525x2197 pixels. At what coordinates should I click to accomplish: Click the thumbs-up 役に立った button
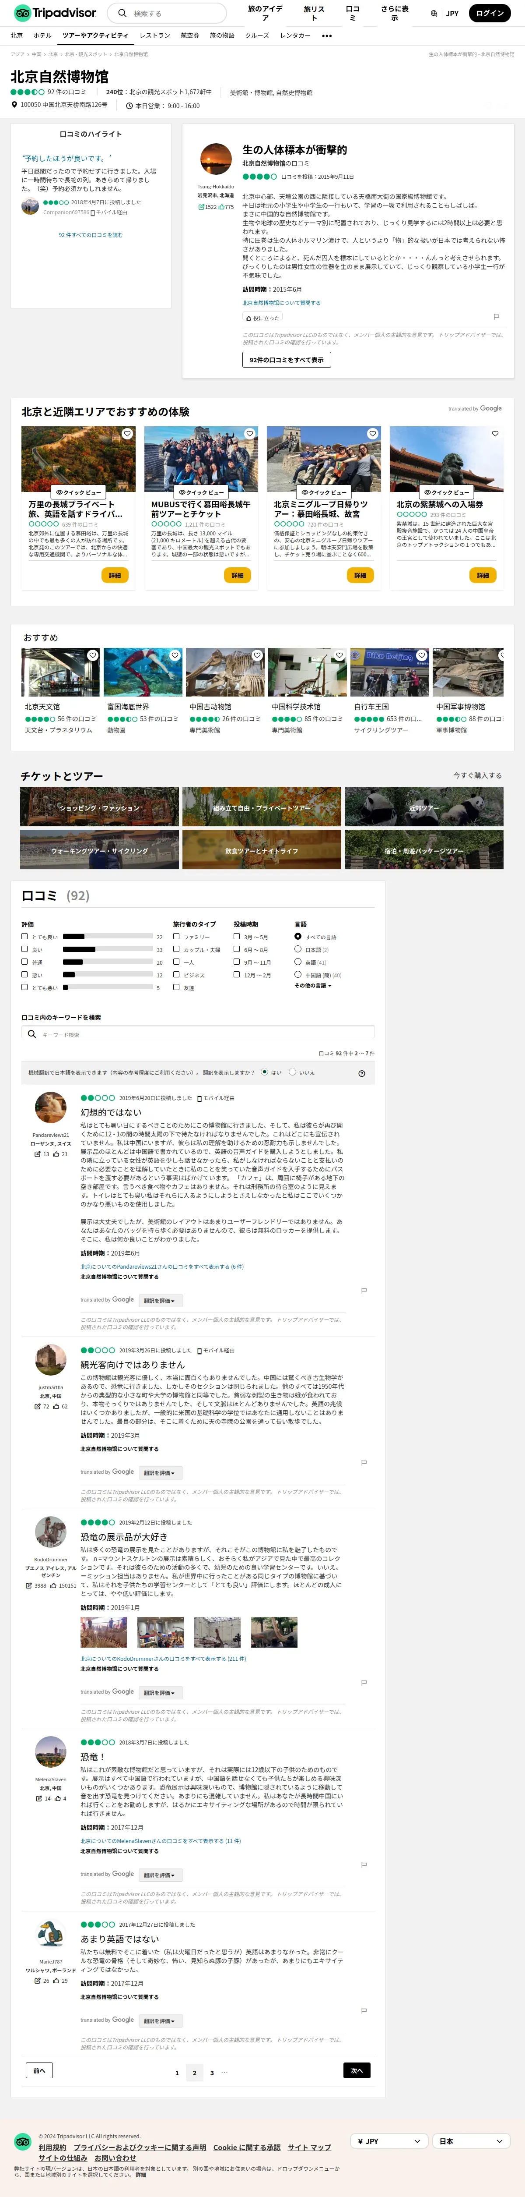[x=262, y=318]
